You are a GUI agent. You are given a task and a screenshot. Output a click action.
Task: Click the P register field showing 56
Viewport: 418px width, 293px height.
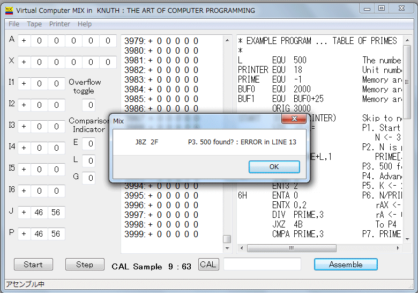click(56, 234)
